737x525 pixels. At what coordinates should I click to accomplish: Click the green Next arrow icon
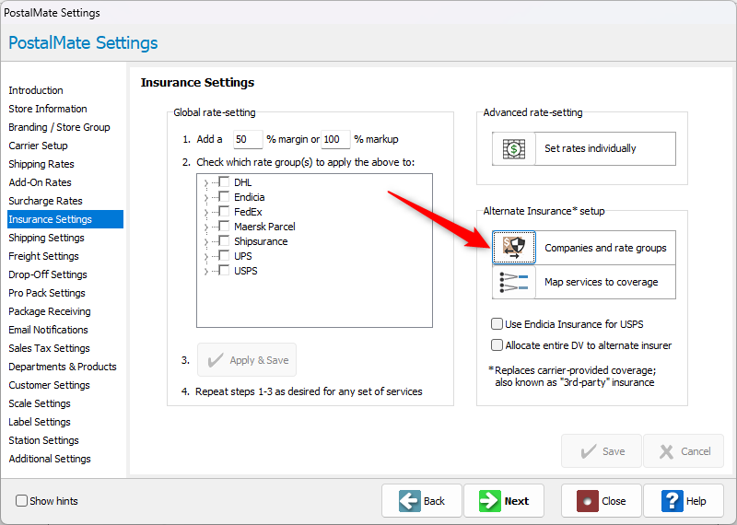coord(489,501)
